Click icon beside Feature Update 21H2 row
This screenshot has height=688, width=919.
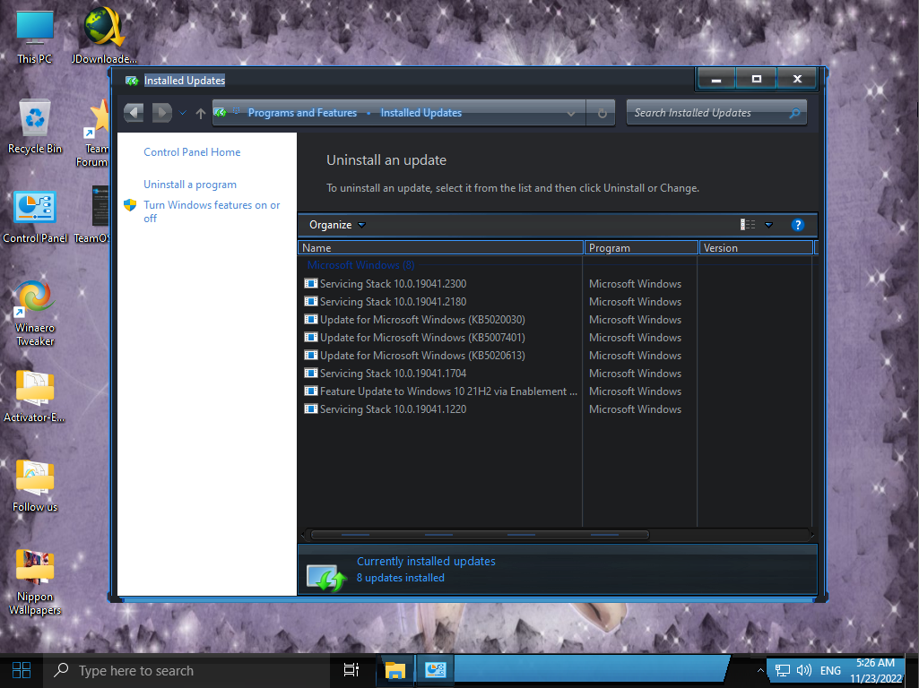pos(310,391)
